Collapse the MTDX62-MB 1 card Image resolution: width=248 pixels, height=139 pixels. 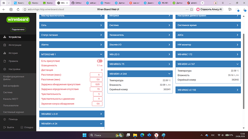[x=72, y=54]
